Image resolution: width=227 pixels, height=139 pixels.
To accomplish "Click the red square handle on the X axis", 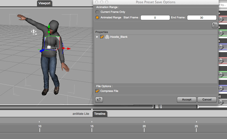I will 63,48.
